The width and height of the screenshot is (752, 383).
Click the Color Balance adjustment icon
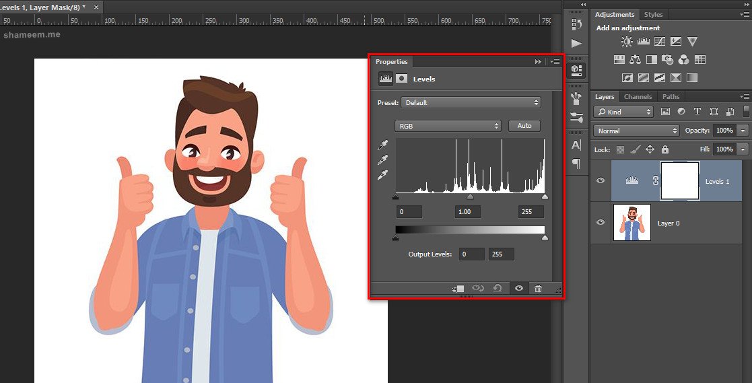[635, 60]
